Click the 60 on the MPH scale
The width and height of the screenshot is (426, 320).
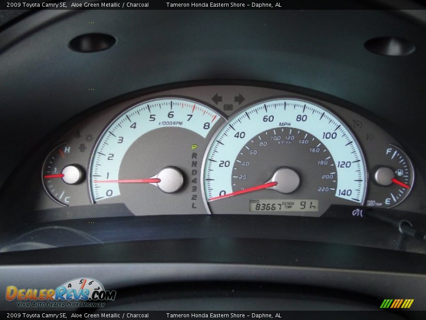pos(268,119)
